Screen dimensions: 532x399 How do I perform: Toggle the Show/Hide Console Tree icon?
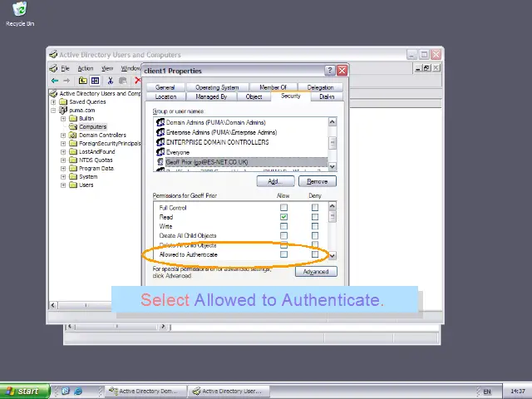tap(96, 81)
